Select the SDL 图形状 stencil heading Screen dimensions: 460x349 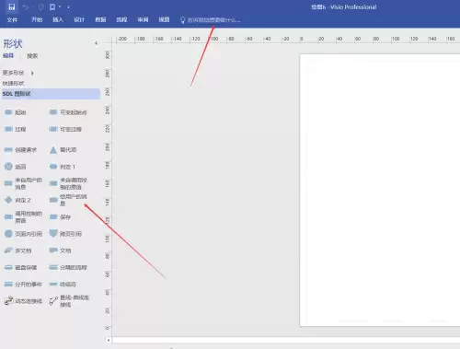point(51,94)
